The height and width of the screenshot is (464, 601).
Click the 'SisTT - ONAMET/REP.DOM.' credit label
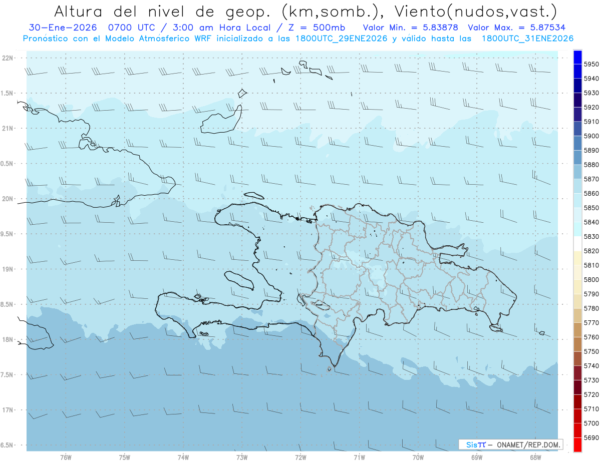pyautogui.click(x=510, y=444)
